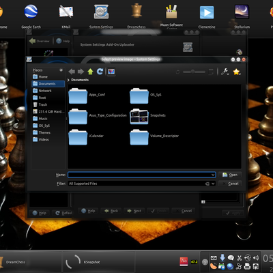Switch to KSnapshot taskbar entry
273x273 pixels.
coord(98,262)
